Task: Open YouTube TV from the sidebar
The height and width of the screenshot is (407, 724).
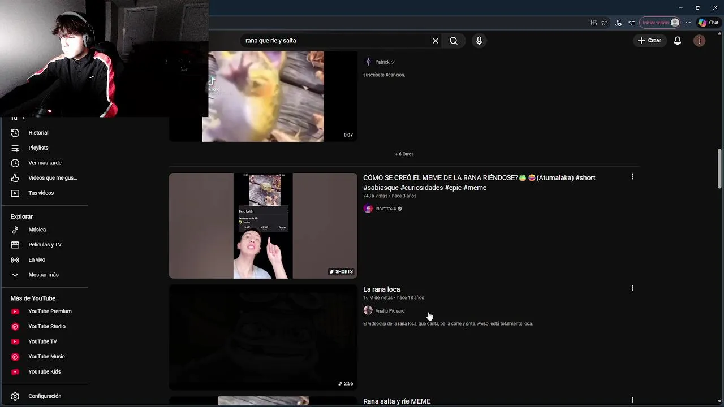Action: pyautogui.click(x=42, y=341)
